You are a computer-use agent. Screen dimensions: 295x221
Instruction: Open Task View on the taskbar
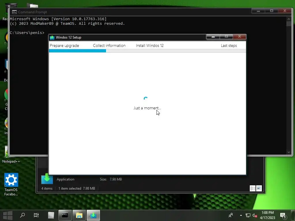pyautogui.click(x=36, y=215)
